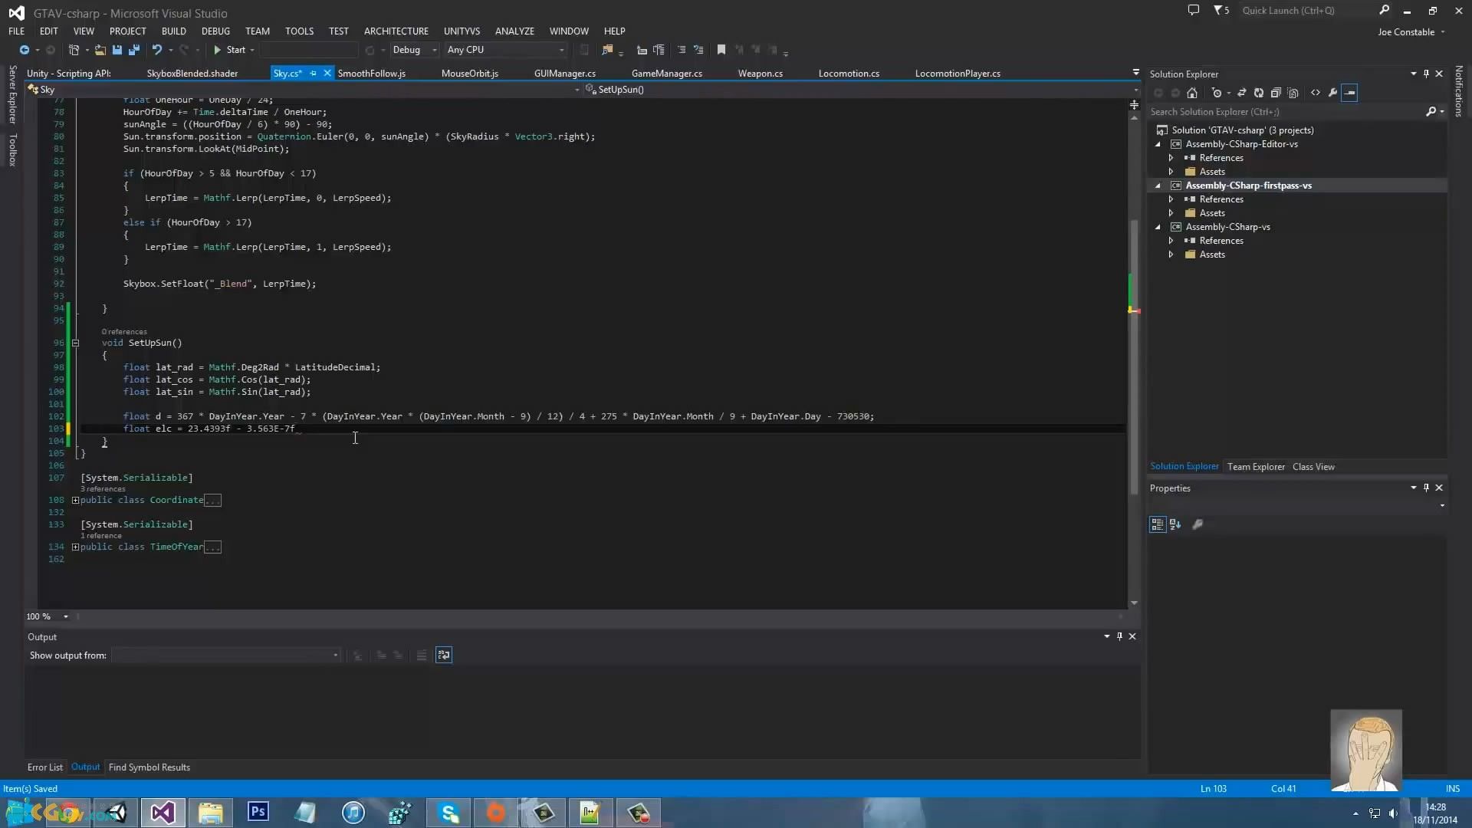1472x828 pixels.
Task: Select the Assembly-CSharp-vs project
Action: point(1227,227)
